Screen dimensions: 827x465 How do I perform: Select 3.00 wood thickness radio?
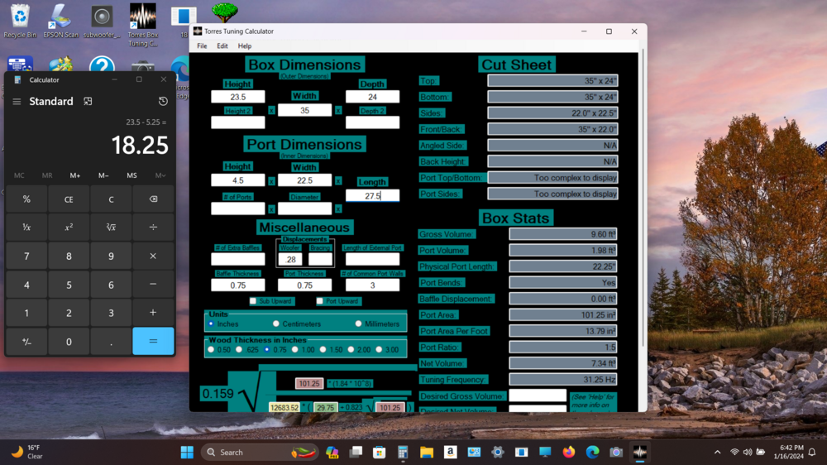pos(379,349)
